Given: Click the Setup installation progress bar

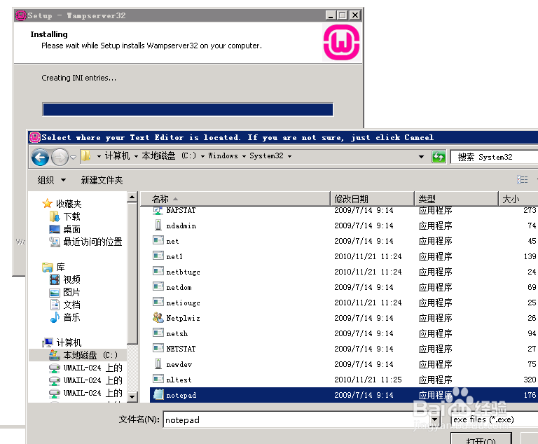Looking at the screenshot, I should click(188, 109).
